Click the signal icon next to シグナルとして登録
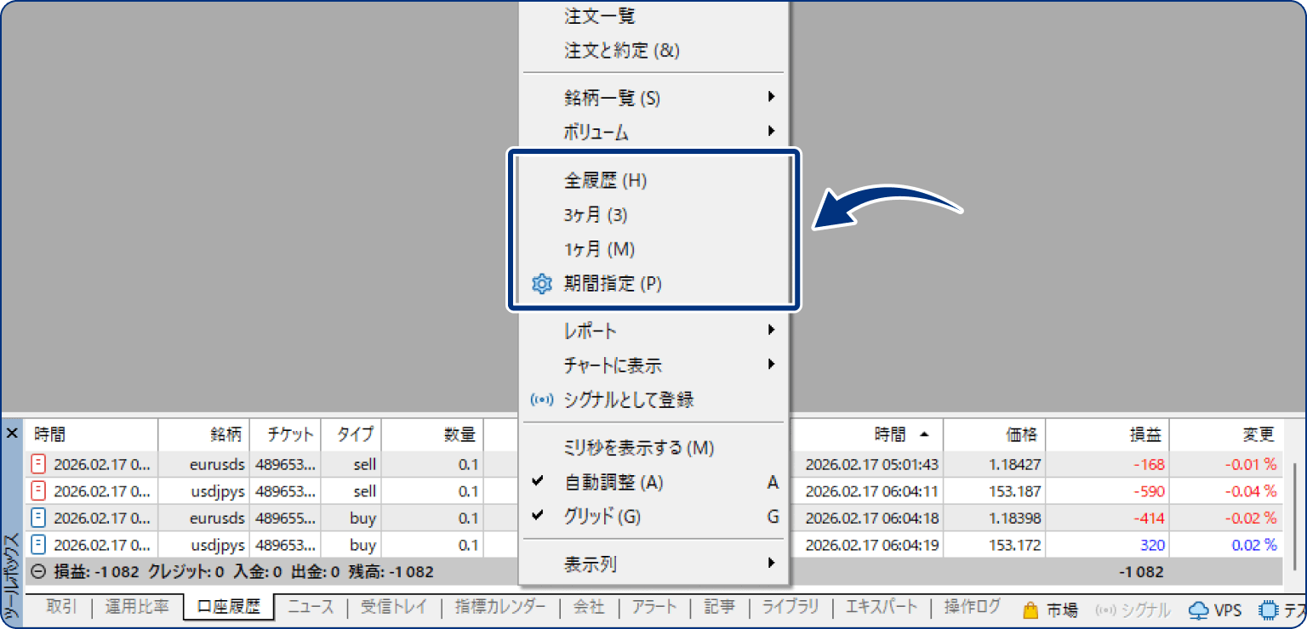The height and width of the screenshot is (629, 1307). [542, 399]
